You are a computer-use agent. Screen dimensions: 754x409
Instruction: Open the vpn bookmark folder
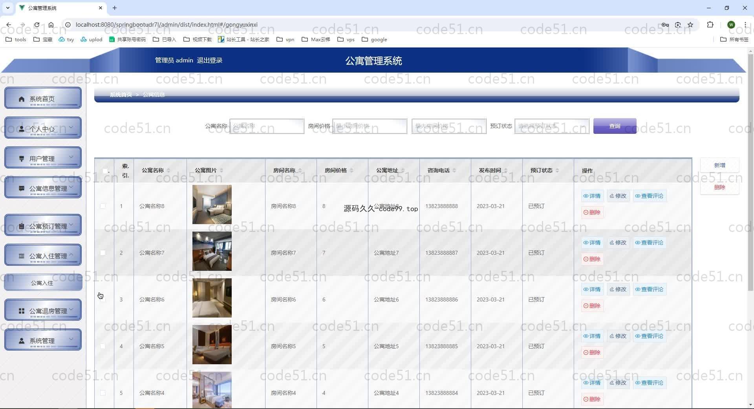285,39
